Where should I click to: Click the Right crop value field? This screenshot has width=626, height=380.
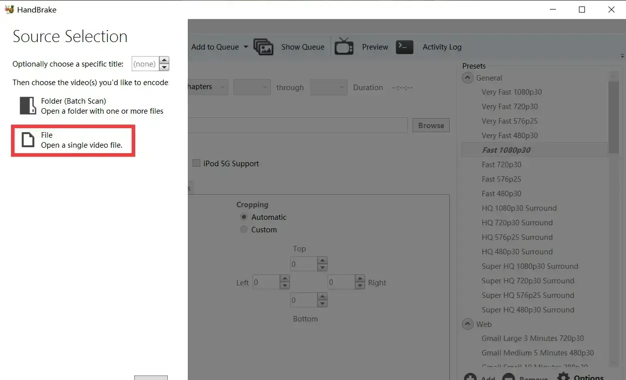coord(341,282)
